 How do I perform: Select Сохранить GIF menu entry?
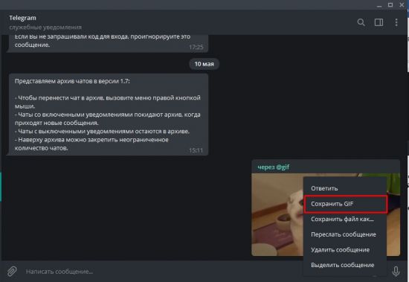click(345, 204)
